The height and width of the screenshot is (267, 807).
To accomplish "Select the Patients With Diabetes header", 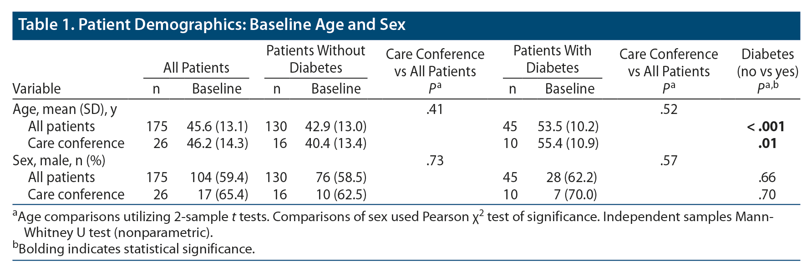I will tap(552, 59).
